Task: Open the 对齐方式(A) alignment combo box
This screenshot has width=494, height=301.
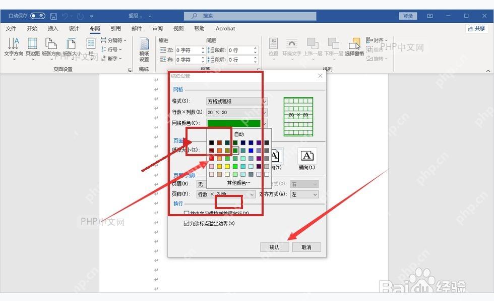Action: (304, 194)
